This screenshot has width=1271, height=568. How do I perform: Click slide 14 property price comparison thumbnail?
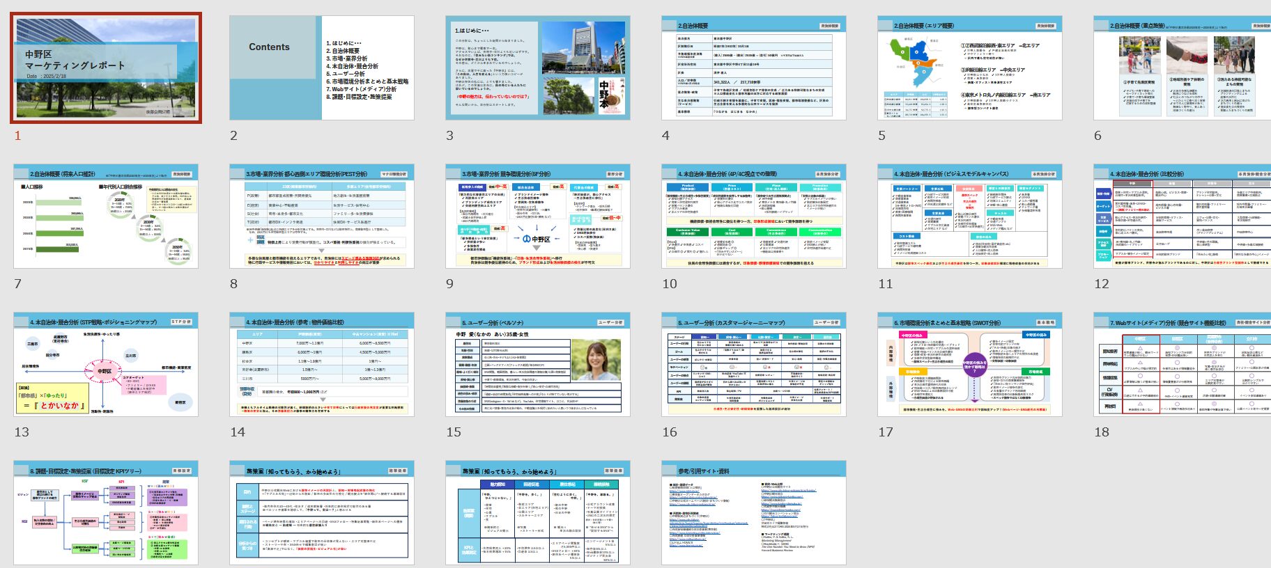click(x=322, y=365)
